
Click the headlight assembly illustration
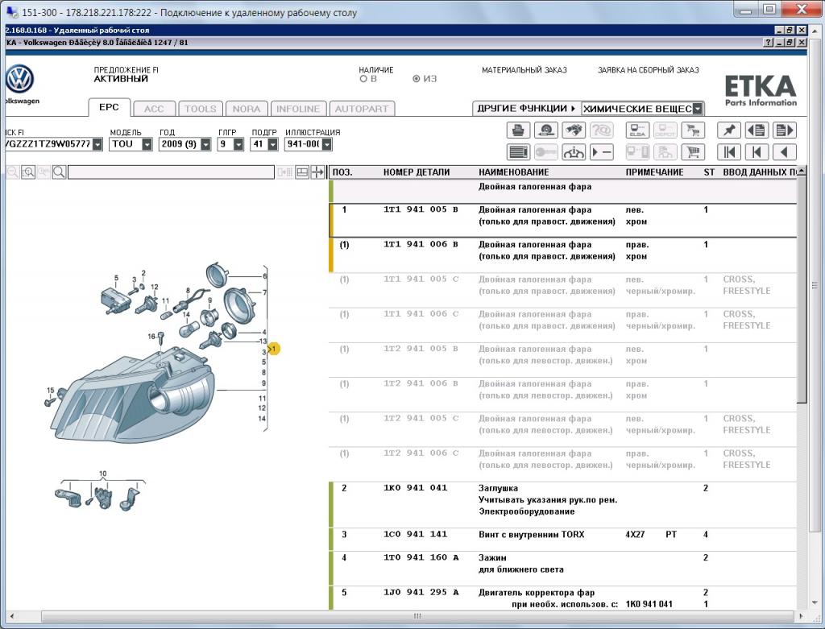tap(134, 395)
